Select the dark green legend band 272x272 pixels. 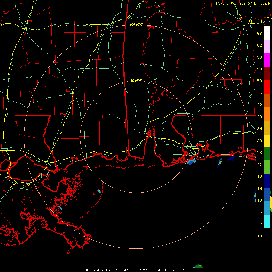(267, 154)
